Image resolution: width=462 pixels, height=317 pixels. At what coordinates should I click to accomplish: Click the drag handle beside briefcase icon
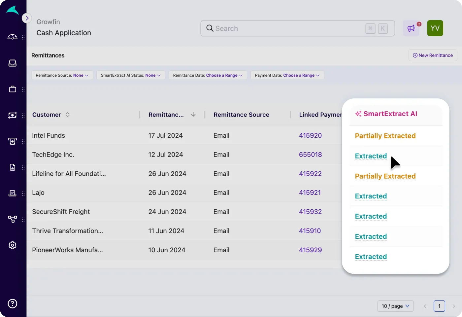click(x=23, y=89)
